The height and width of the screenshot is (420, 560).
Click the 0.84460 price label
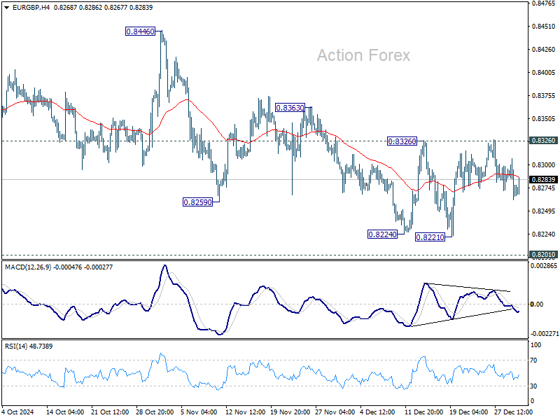pyautogui.click(x=141, y=31)
